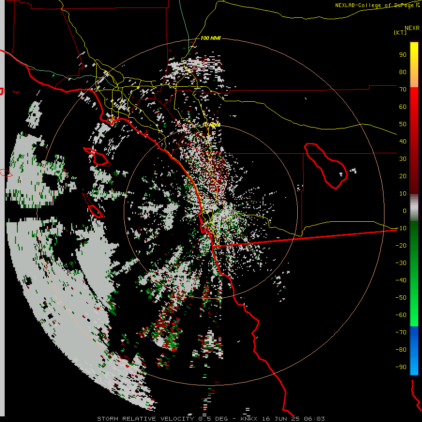Click the 70 value on velocity scale
Image resolution: width=422 pixels, height=422 pixels.
point(403,90)
